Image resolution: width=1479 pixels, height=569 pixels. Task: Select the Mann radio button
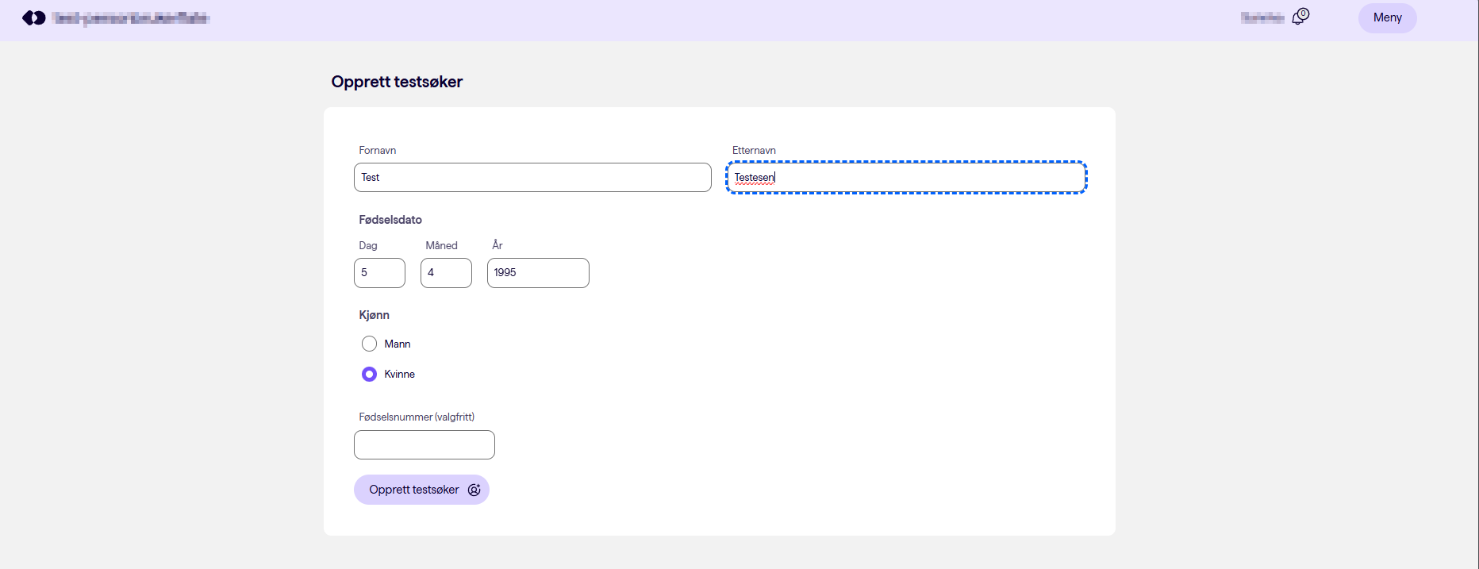[369, 344]
